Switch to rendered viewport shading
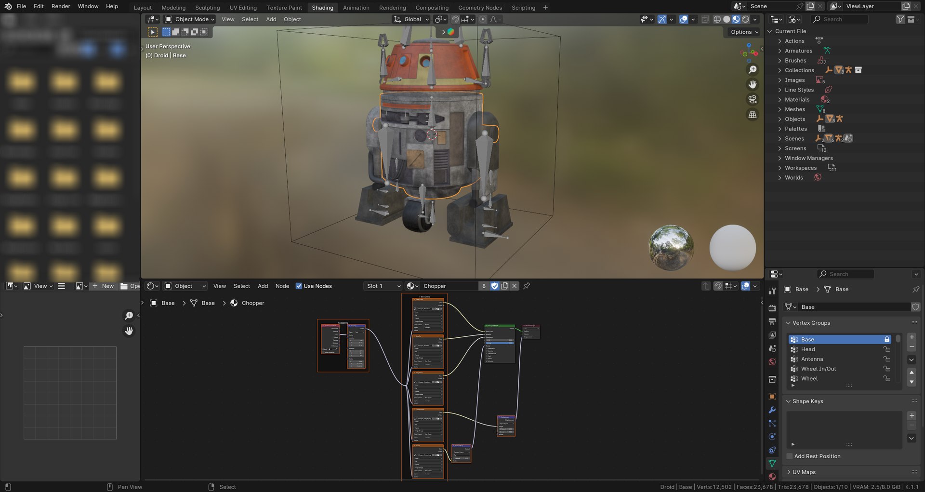 [746, 19]
